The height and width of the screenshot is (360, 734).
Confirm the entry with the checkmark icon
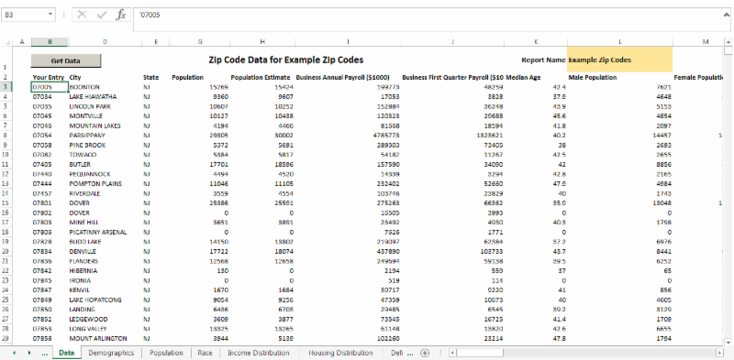[x=102, y=15]
